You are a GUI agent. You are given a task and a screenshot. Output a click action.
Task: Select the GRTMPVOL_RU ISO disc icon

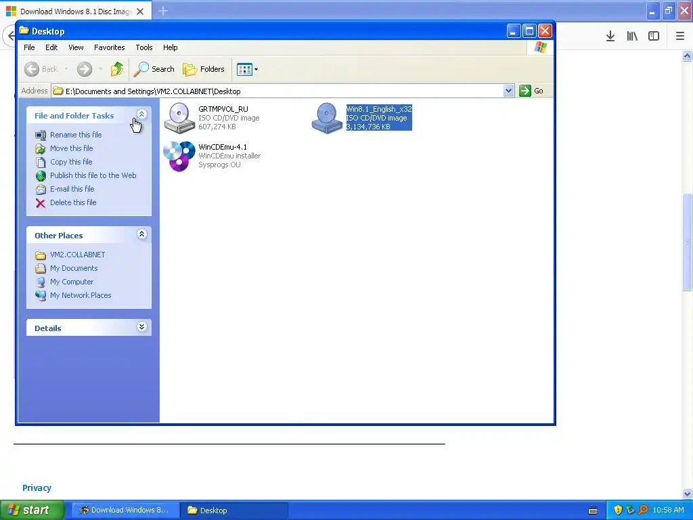[179, 118]
